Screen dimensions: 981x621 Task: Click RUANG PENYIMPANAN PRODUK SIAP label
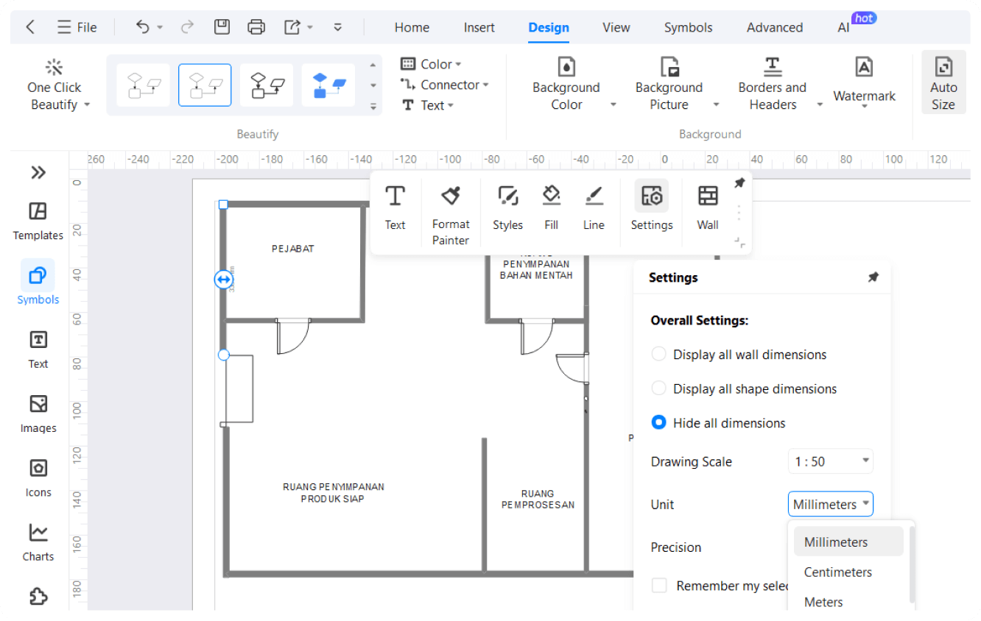point(333,492)
